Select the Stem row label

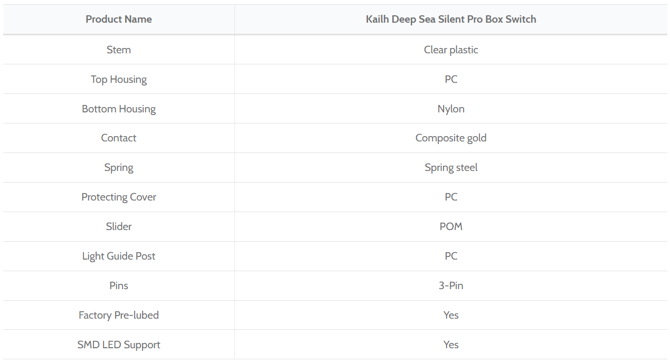click(119, 50)
